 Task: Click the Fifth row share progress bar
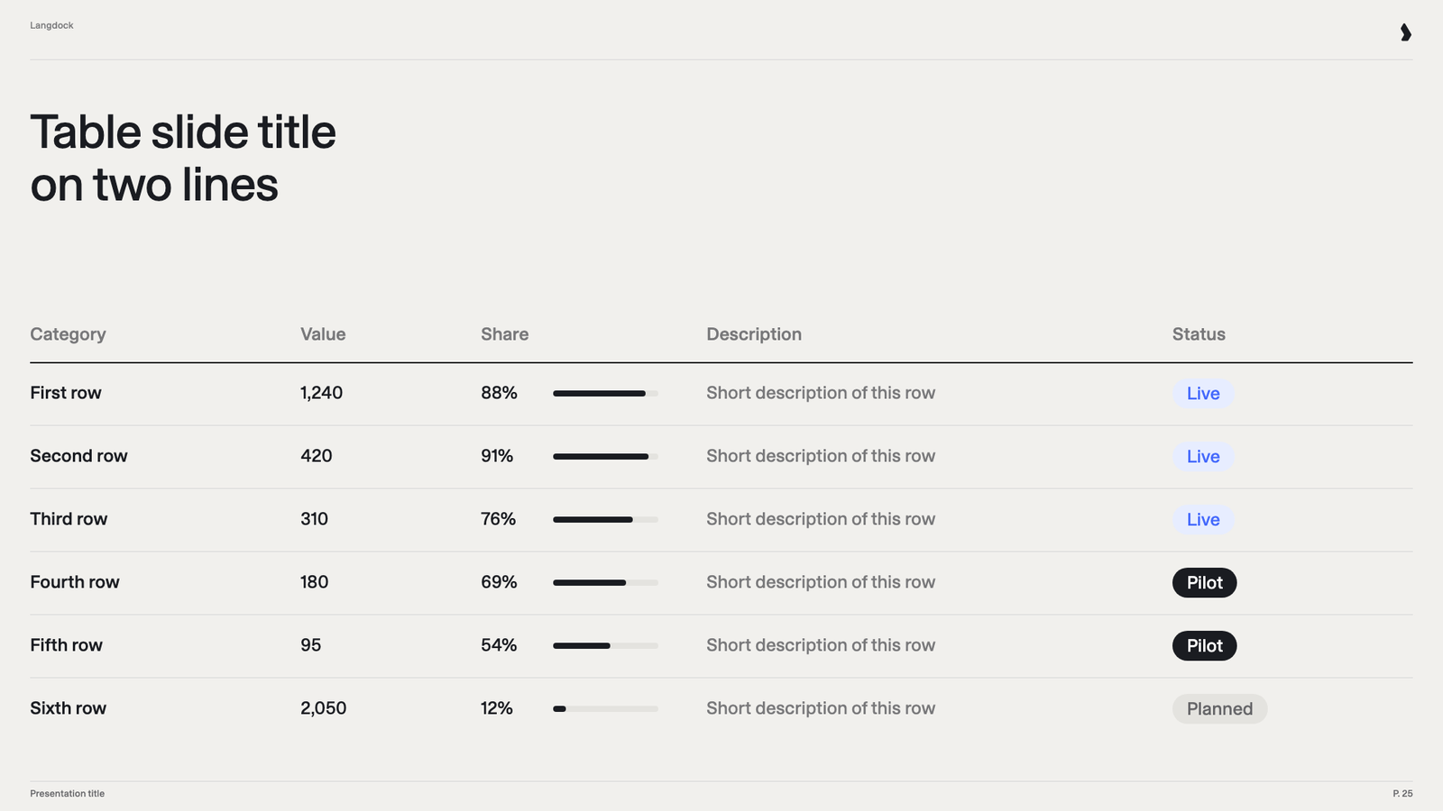tap(605, 646)
